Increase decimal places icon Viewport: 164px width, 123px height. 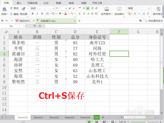click(144, 14)
